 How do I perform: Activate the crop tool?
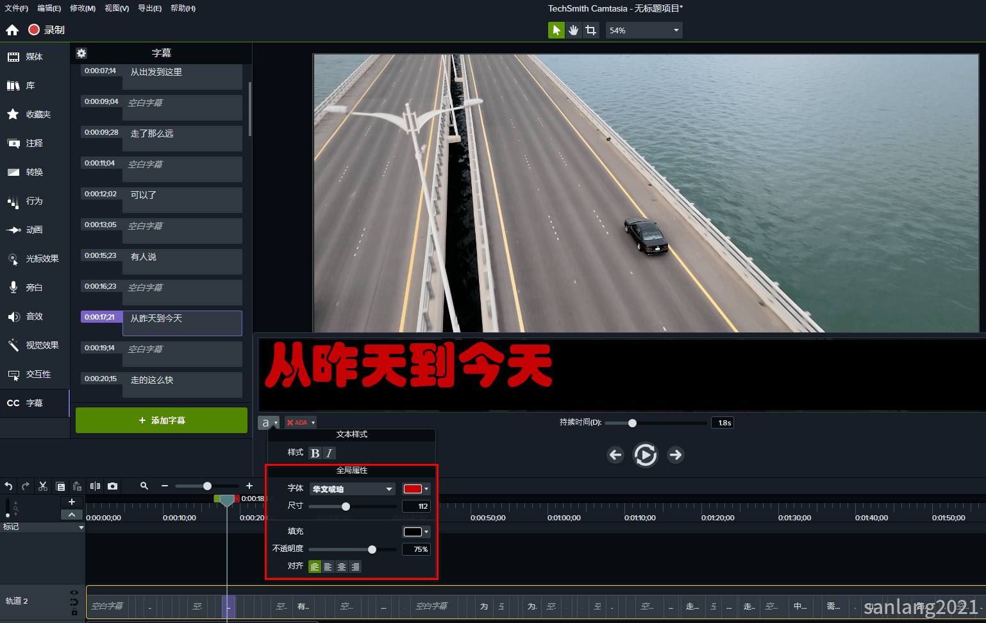point(591,30)
